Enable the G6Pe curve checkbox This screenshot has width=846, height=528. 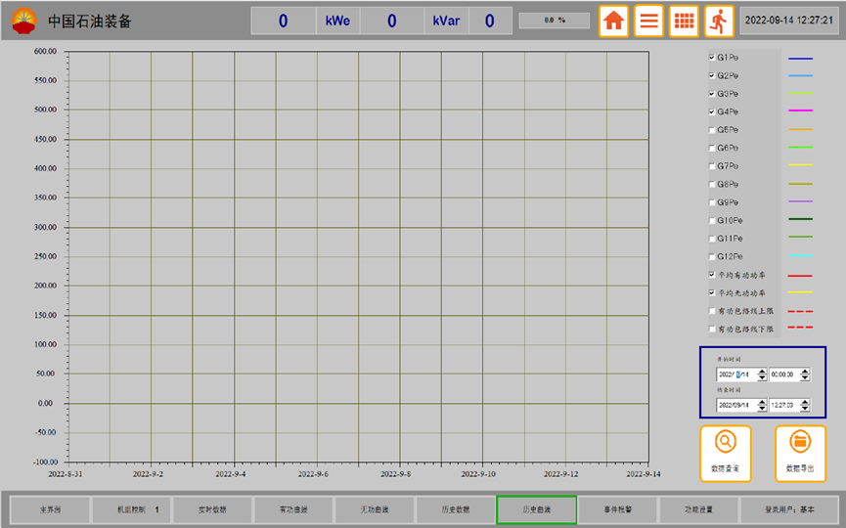712,148
